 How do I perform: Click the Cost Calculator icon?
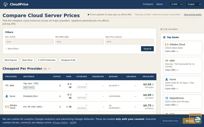(161, 29)
